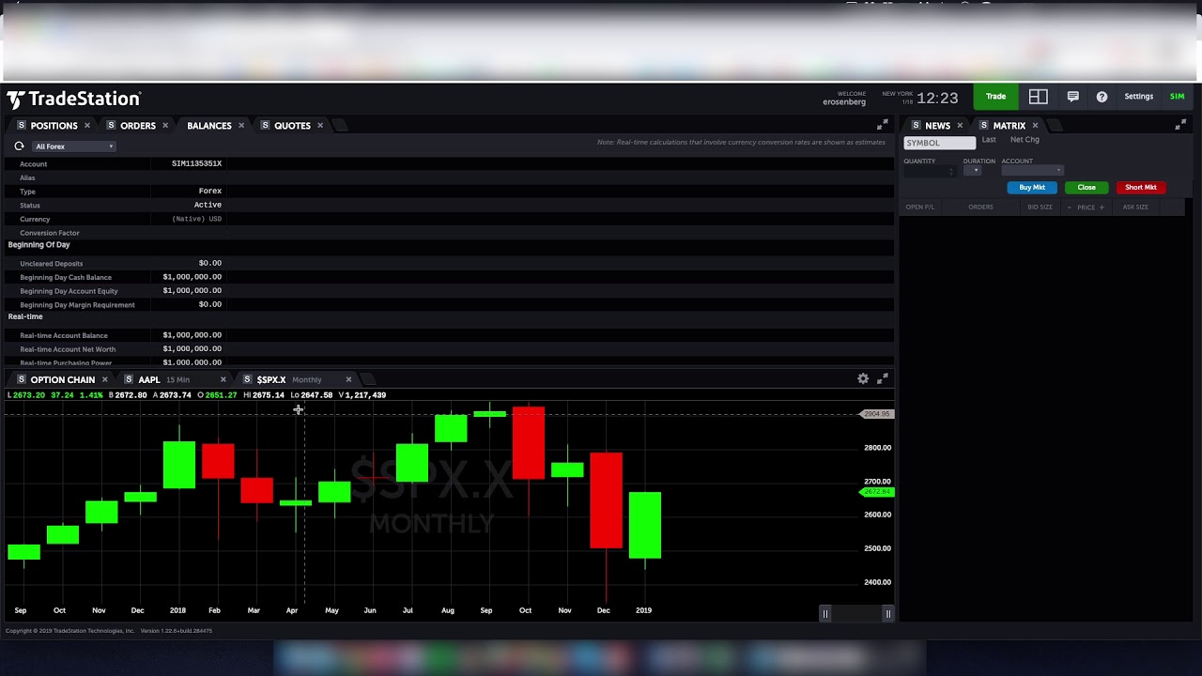
Task: Select the Balances tab
Action: pyautogui.click(x=208, y=125)
